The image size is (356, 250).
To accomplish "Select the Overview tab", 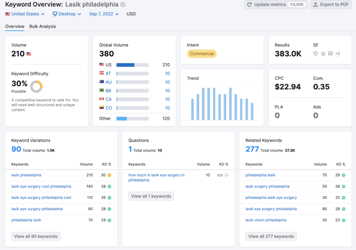I will 15,26.
